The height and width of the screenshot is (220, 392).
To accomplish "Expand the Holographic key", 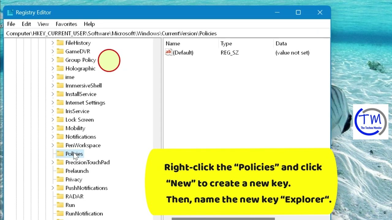I will 53,68.
